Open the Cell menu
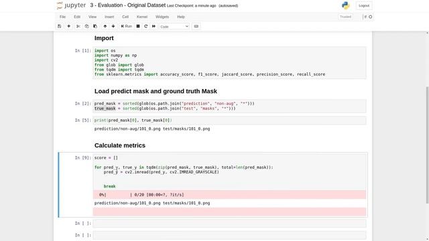The image size is (429, 241). (x=125, y=17)
